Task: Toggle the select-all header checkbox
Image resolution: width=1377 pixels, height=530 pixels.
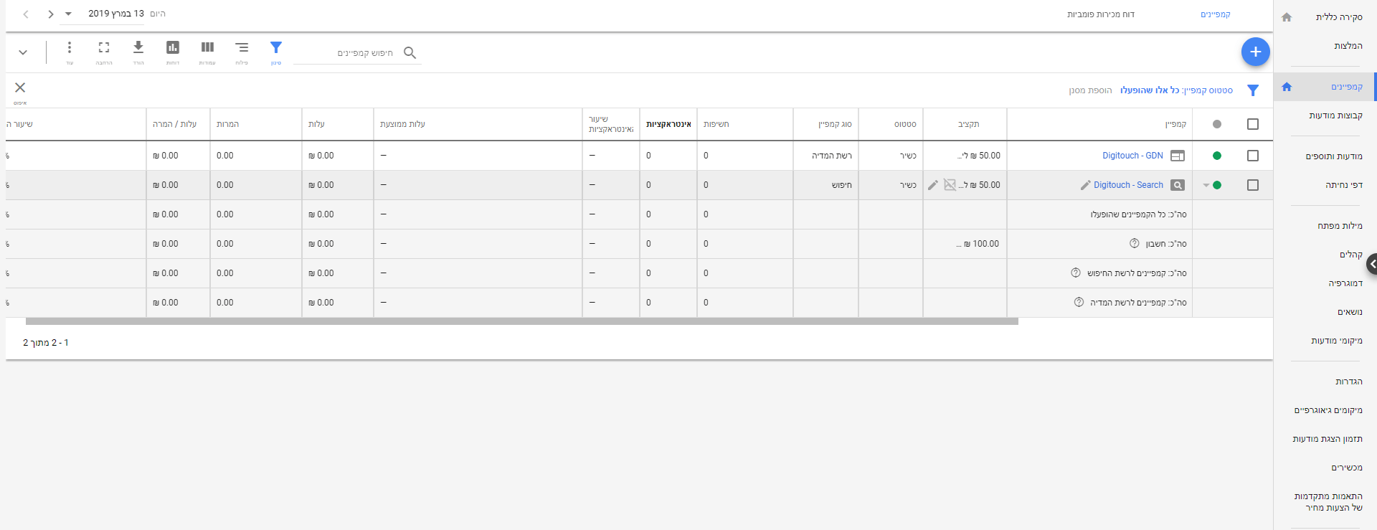Action: click(x=1253, y=124)
